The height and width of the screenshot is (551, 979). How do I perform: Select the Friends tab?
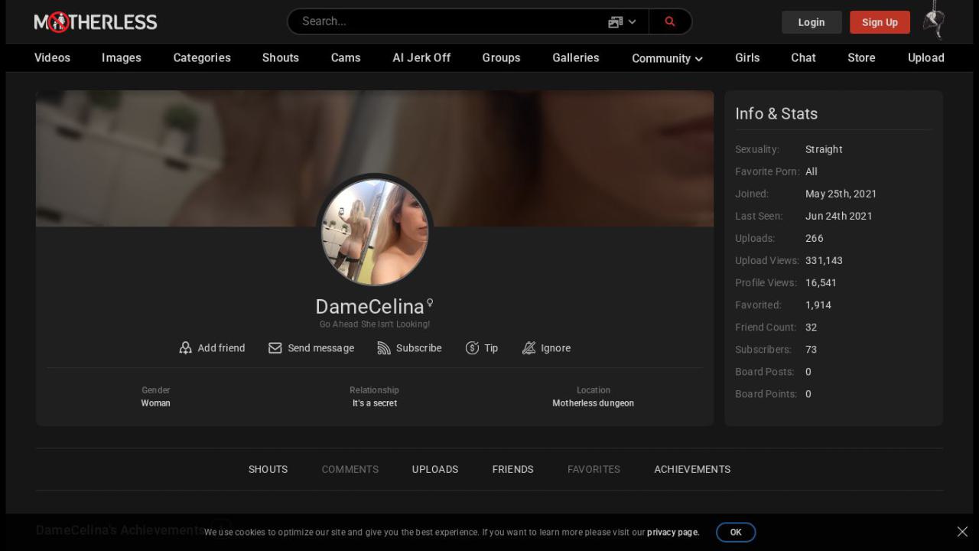(512, 469)
